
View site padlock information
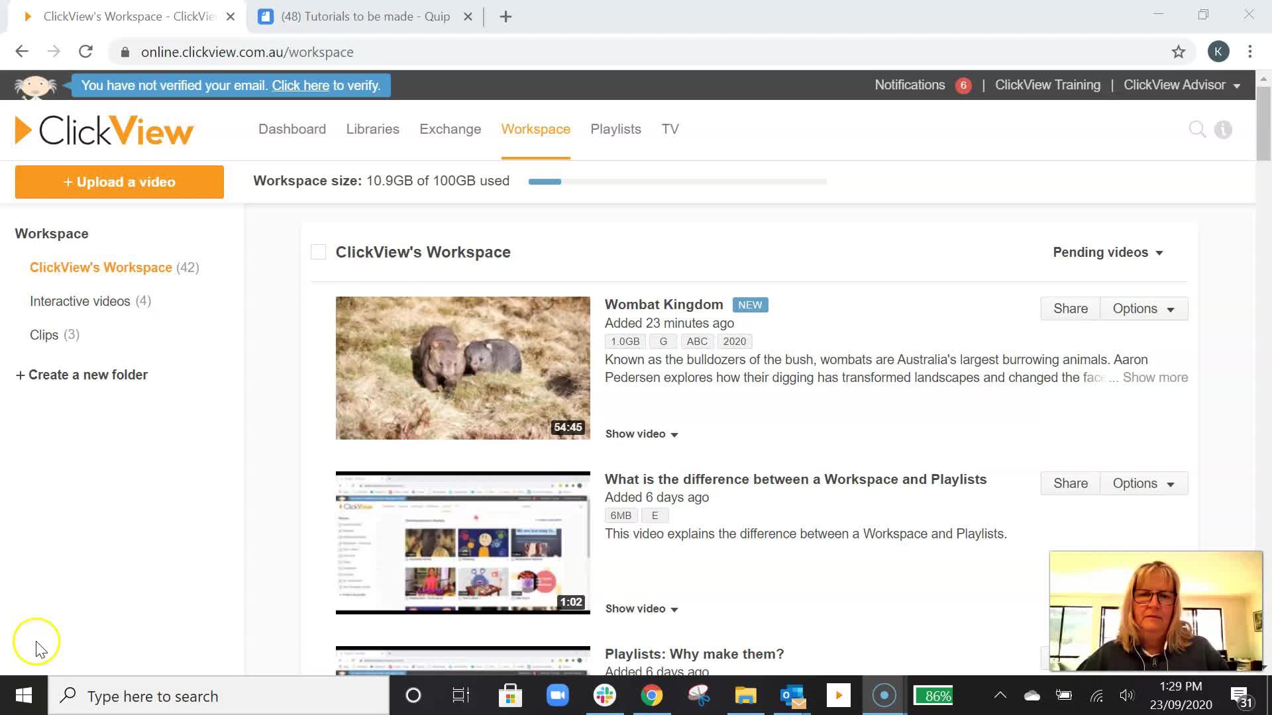[125, 52]
